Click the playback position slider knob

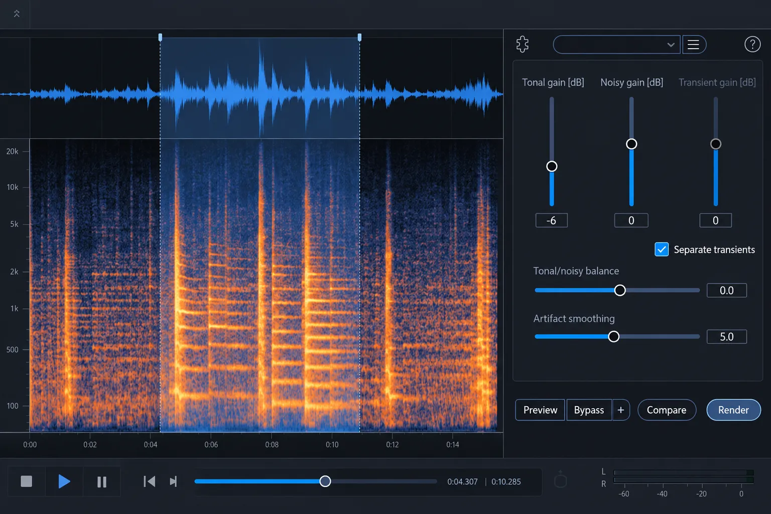[x=325, y=481]
